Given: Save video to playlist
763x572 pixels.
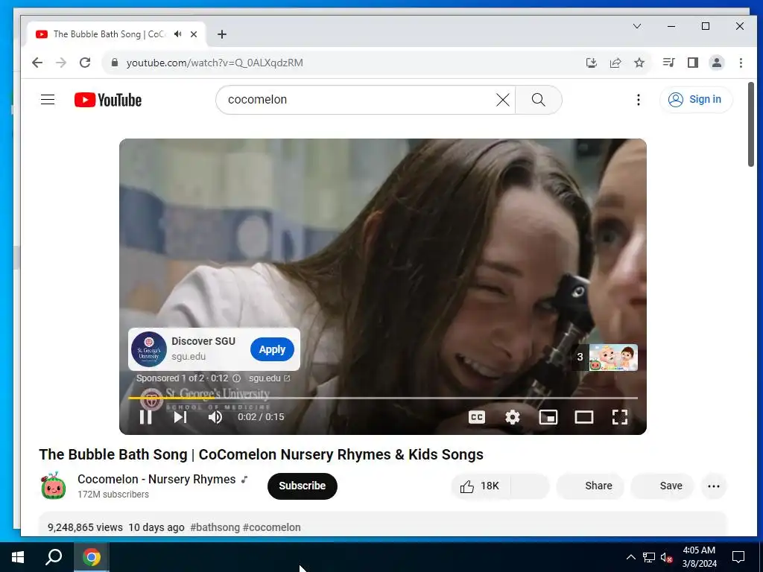Looking at the screenshot, I should [662, 486].
